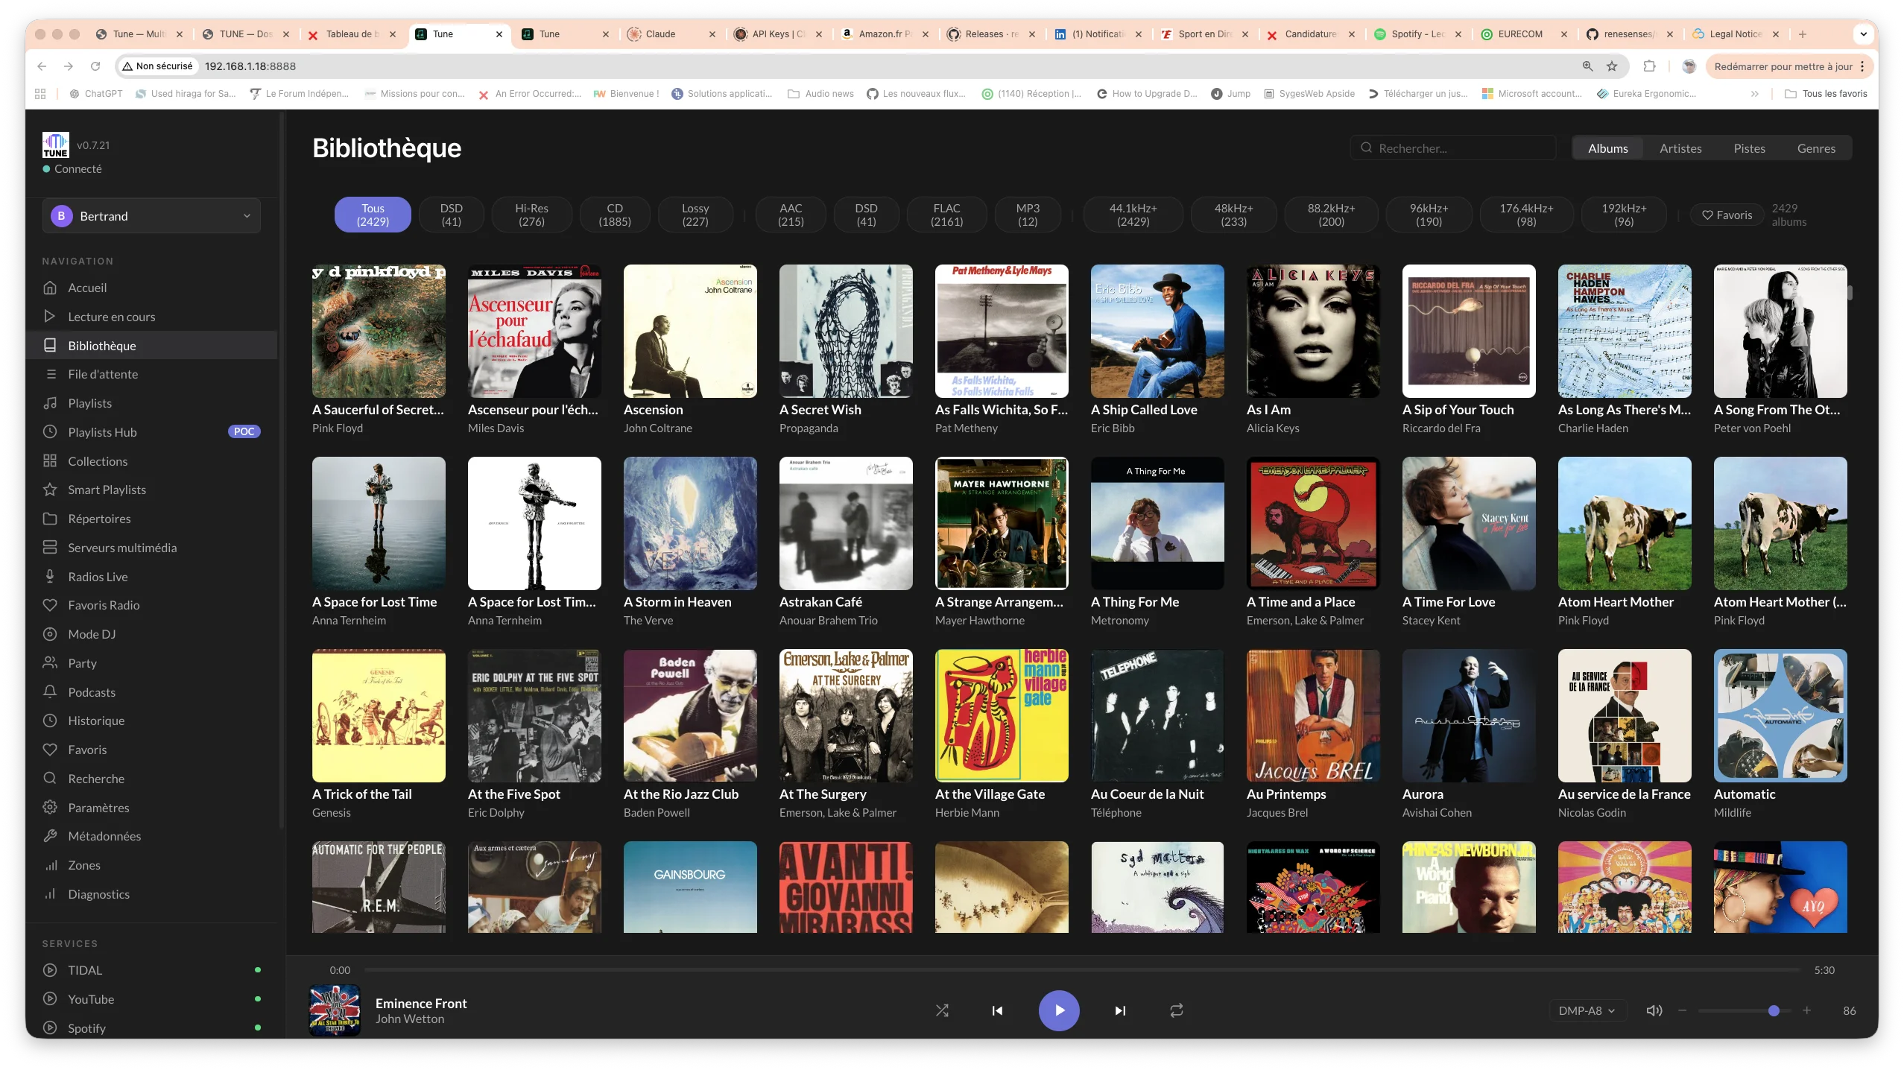Expand the Bertrand profile dropdown
The image size is (1904, 1070).
point(151,216)
